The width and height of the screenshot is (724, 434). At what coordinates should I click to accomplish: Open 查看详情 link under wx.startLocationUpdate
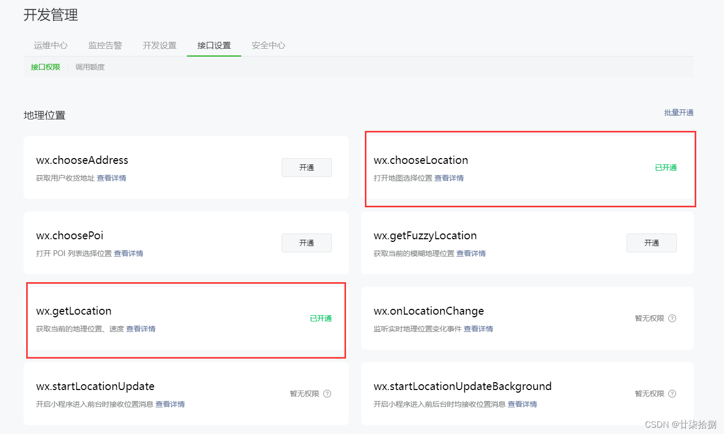pos(170,404)
